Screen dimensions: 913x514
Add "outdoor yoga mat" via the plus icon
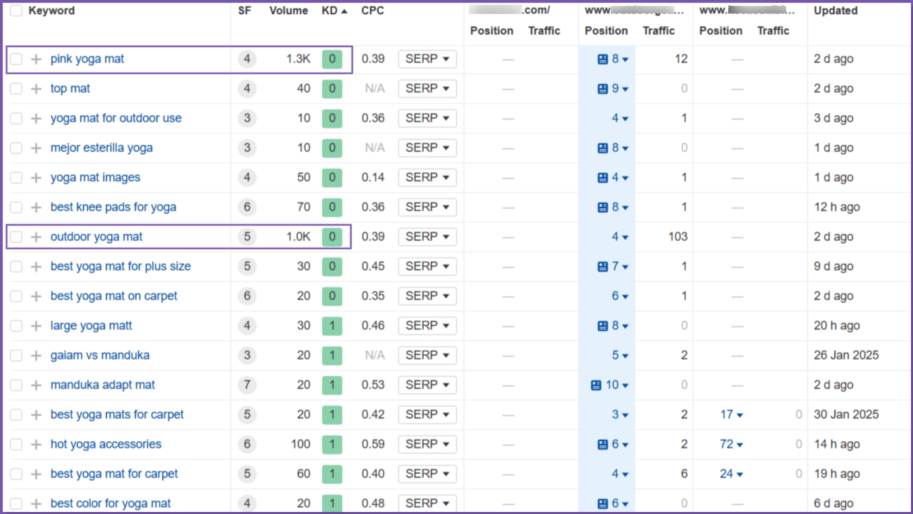36,236
